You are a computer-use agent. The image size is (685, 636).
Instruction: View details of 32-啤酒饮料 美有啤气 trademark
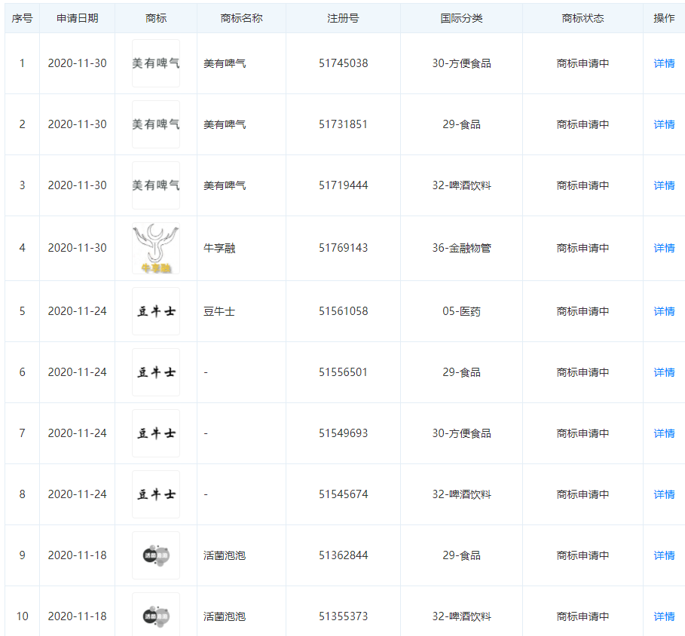point(663,185)
